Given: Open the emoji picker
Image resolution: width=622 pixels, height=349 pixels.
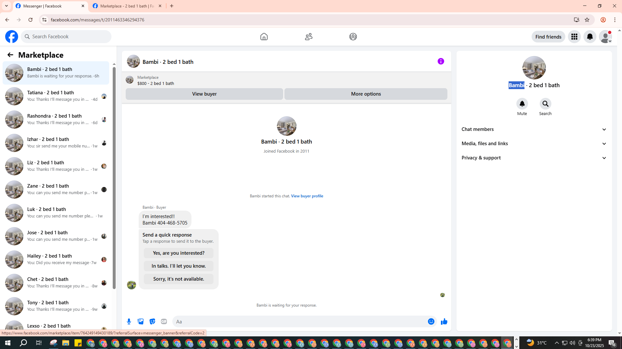Looking at the screenshot, I should pos(431,321).
